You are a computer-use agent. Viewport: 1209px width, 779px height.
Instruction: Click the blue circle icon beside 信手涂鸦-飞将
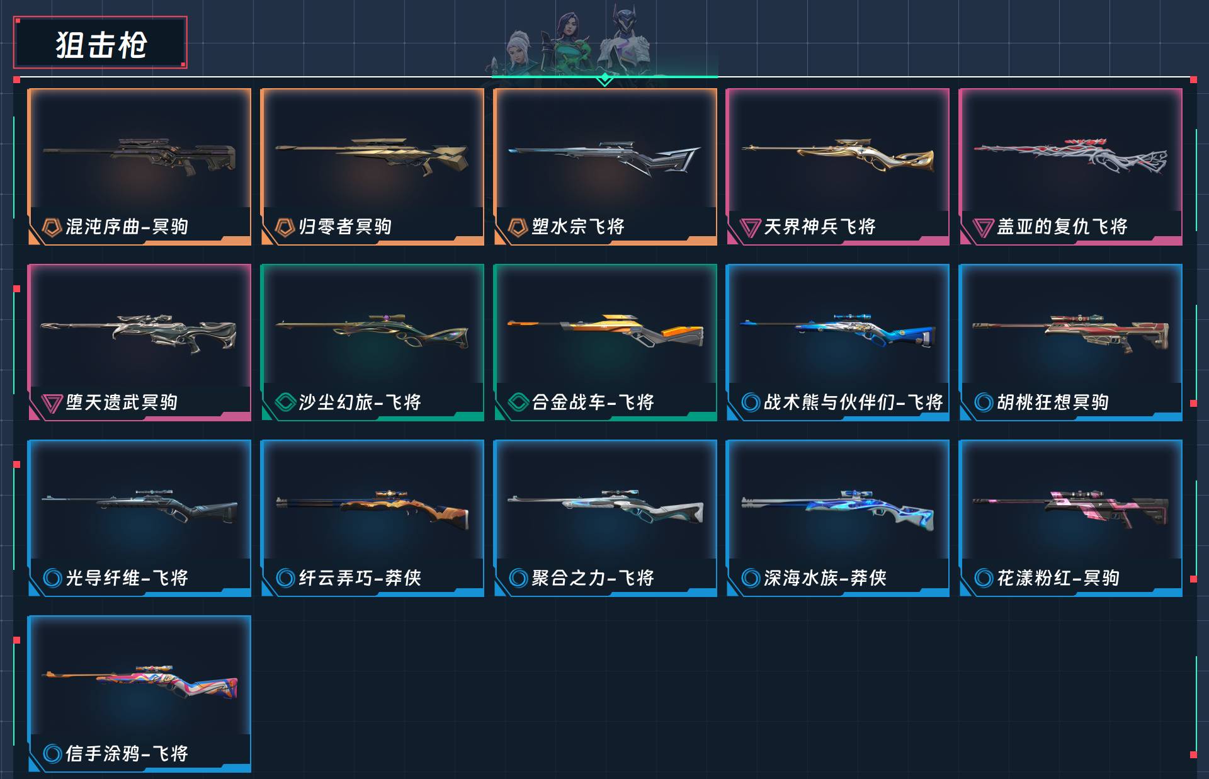pyautogui.click(x=52, y=753)
